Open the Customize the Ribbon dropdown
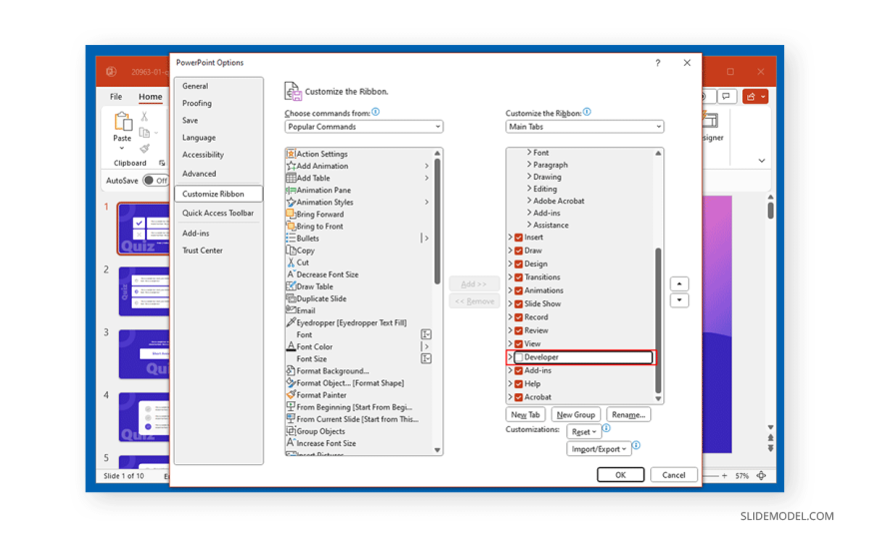The width and height of the screenshot is (869, 538). 584,127
